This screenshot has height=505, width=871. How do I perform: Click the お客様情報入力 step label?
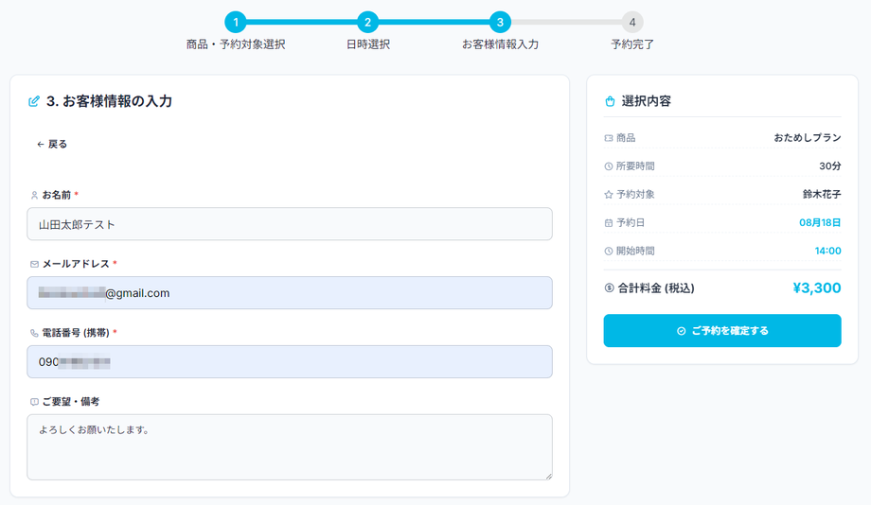pyautogui.click(x=500, y=44)
